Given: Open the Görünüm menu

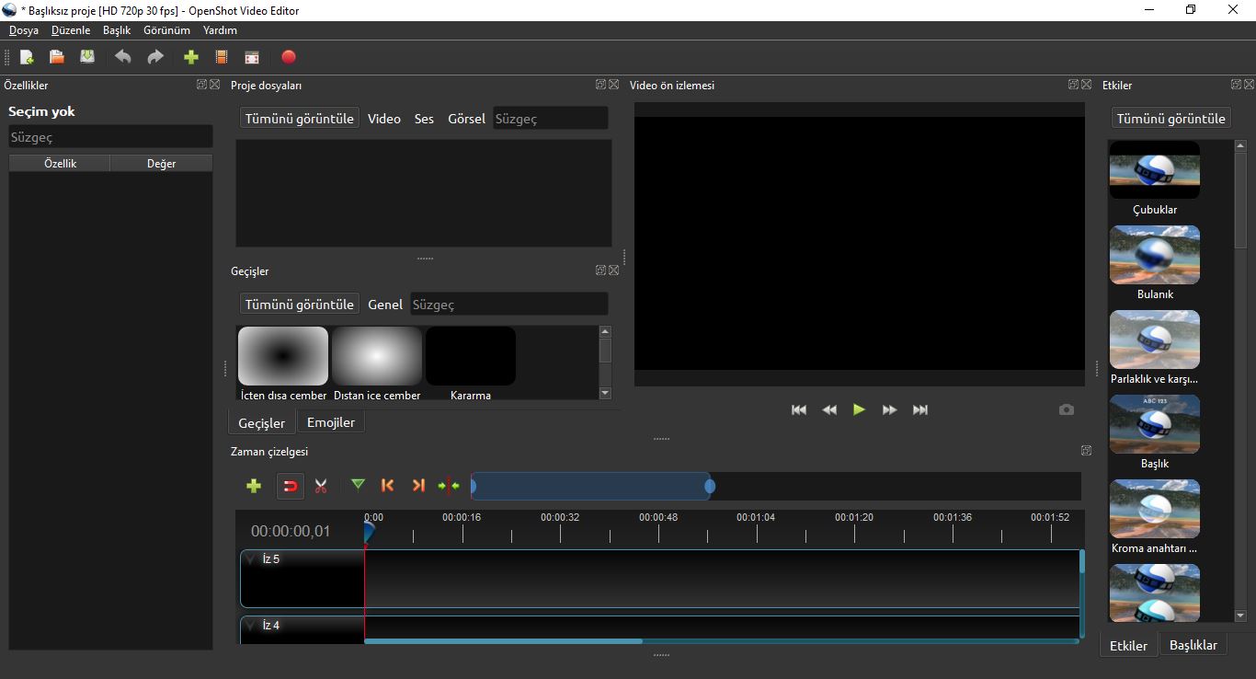Looking at the screenshot, I should [x=166, y=30].
